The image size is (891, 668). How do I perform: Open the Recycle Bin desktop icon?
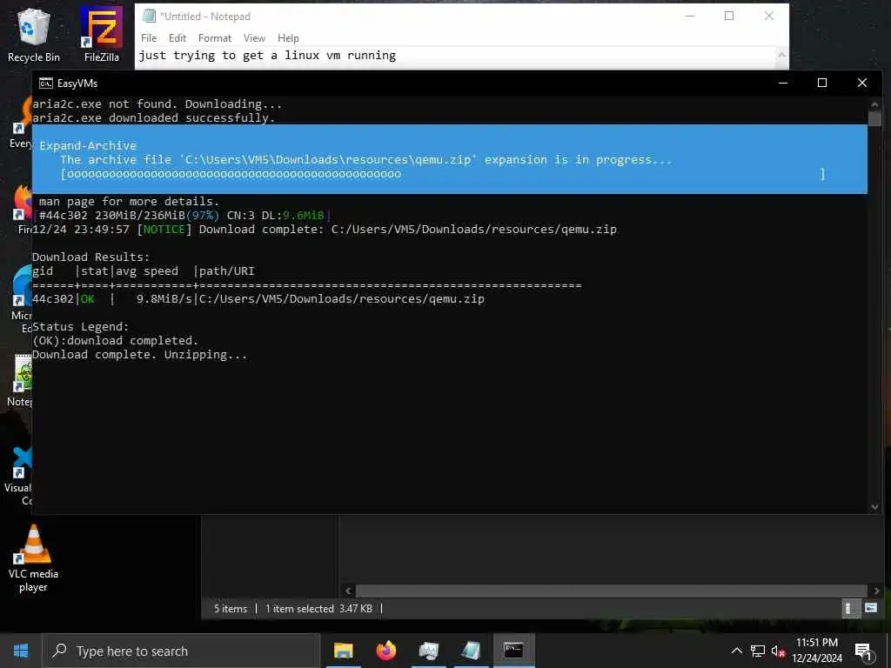34,35
